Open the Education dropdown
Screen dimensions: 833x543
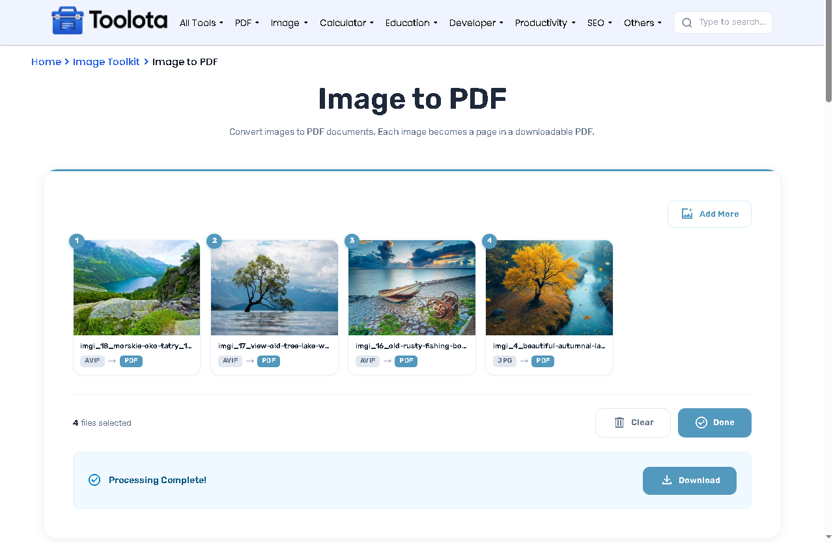click(x=411, y=23)
